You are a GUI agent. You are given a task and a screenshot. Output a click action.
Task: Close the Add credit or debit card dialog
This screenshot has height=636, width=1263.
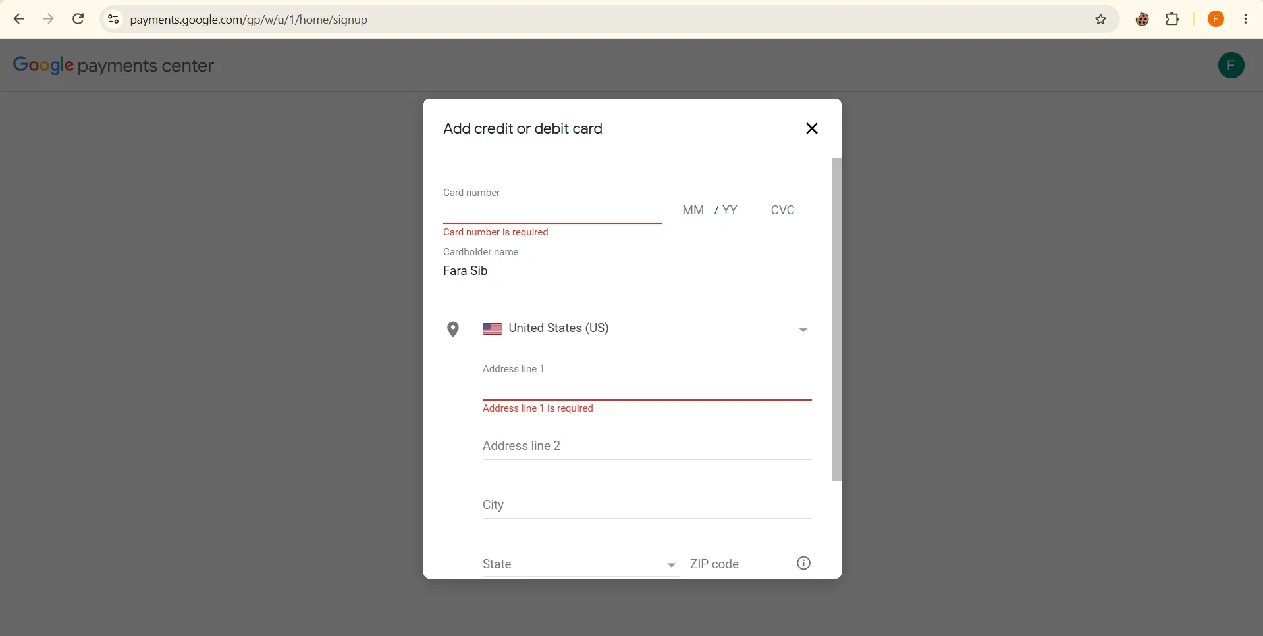click(812, 128)
